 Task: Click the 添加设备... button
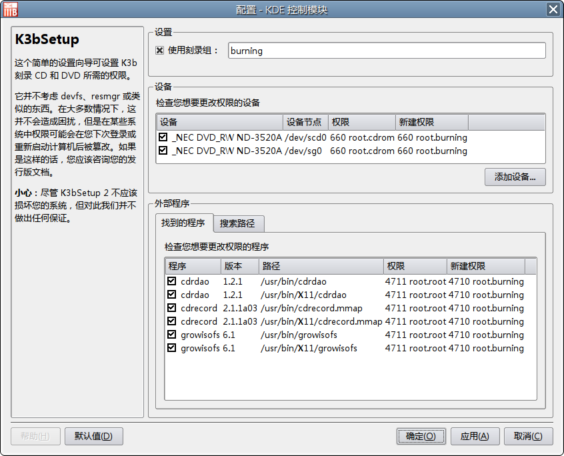click(x=515, y=177)
